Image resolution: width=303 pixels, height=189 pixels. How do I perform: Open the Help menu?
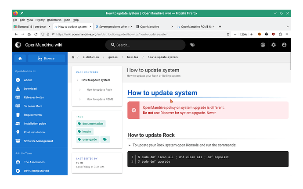pyautogui.click(x=76, y=20)
